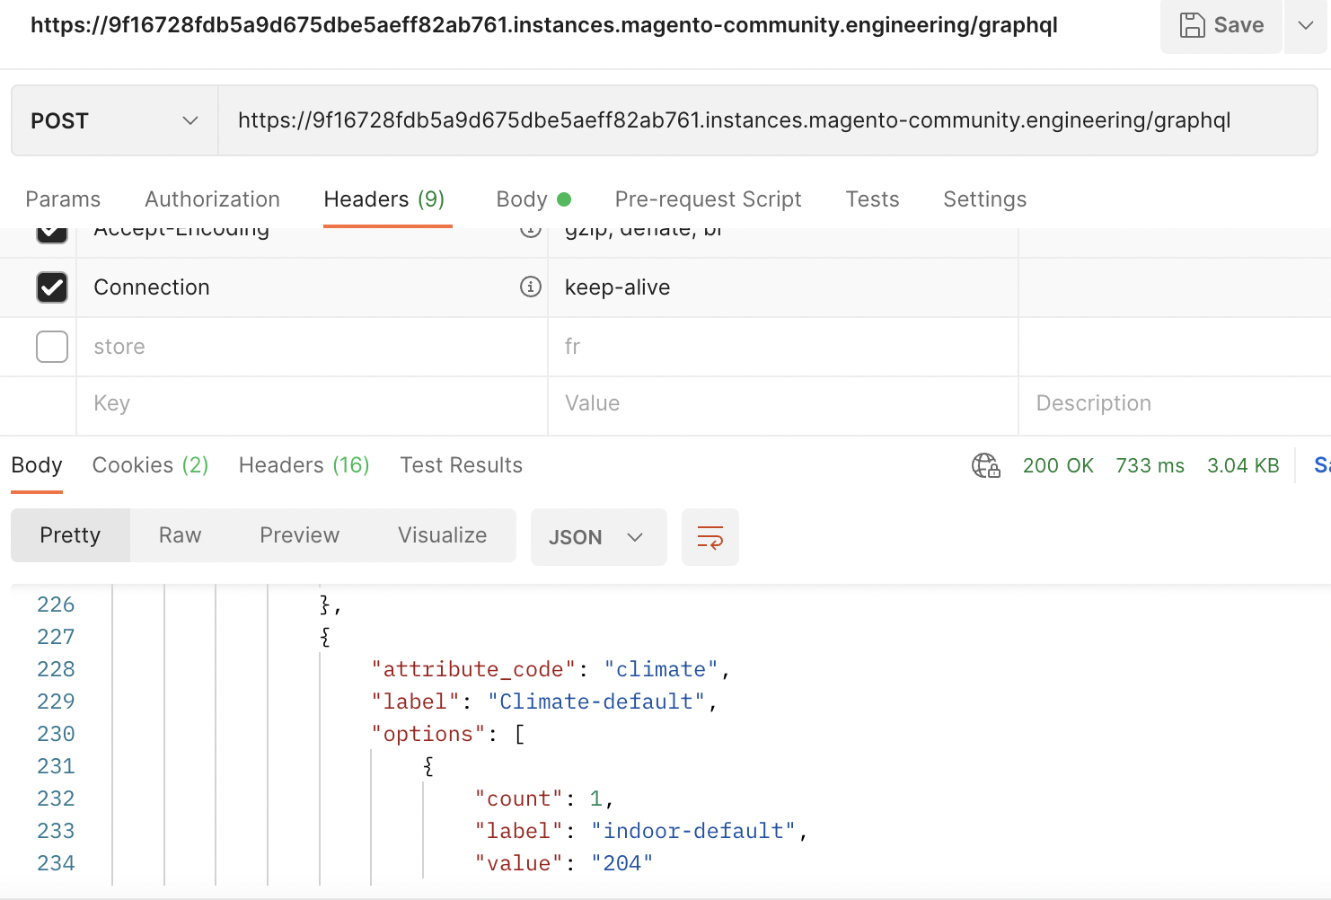Image resolution: width=1331 pixels, height=900 pixels.
Task: Open the JSON response format dropdown
Action: (598, 536)
